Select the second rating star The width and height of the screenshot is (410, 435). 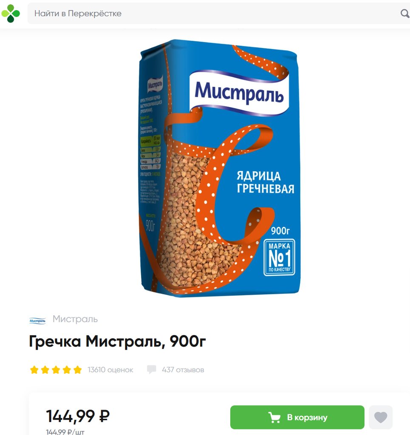pyautogui.click(x=45, y=370)
